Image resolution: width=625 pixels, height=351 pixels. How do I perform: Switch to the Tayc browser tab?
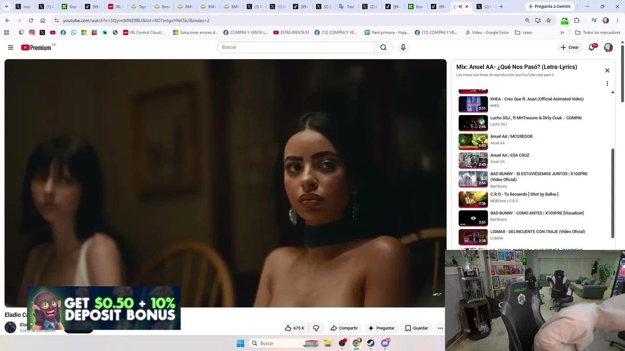pos(139,7)
